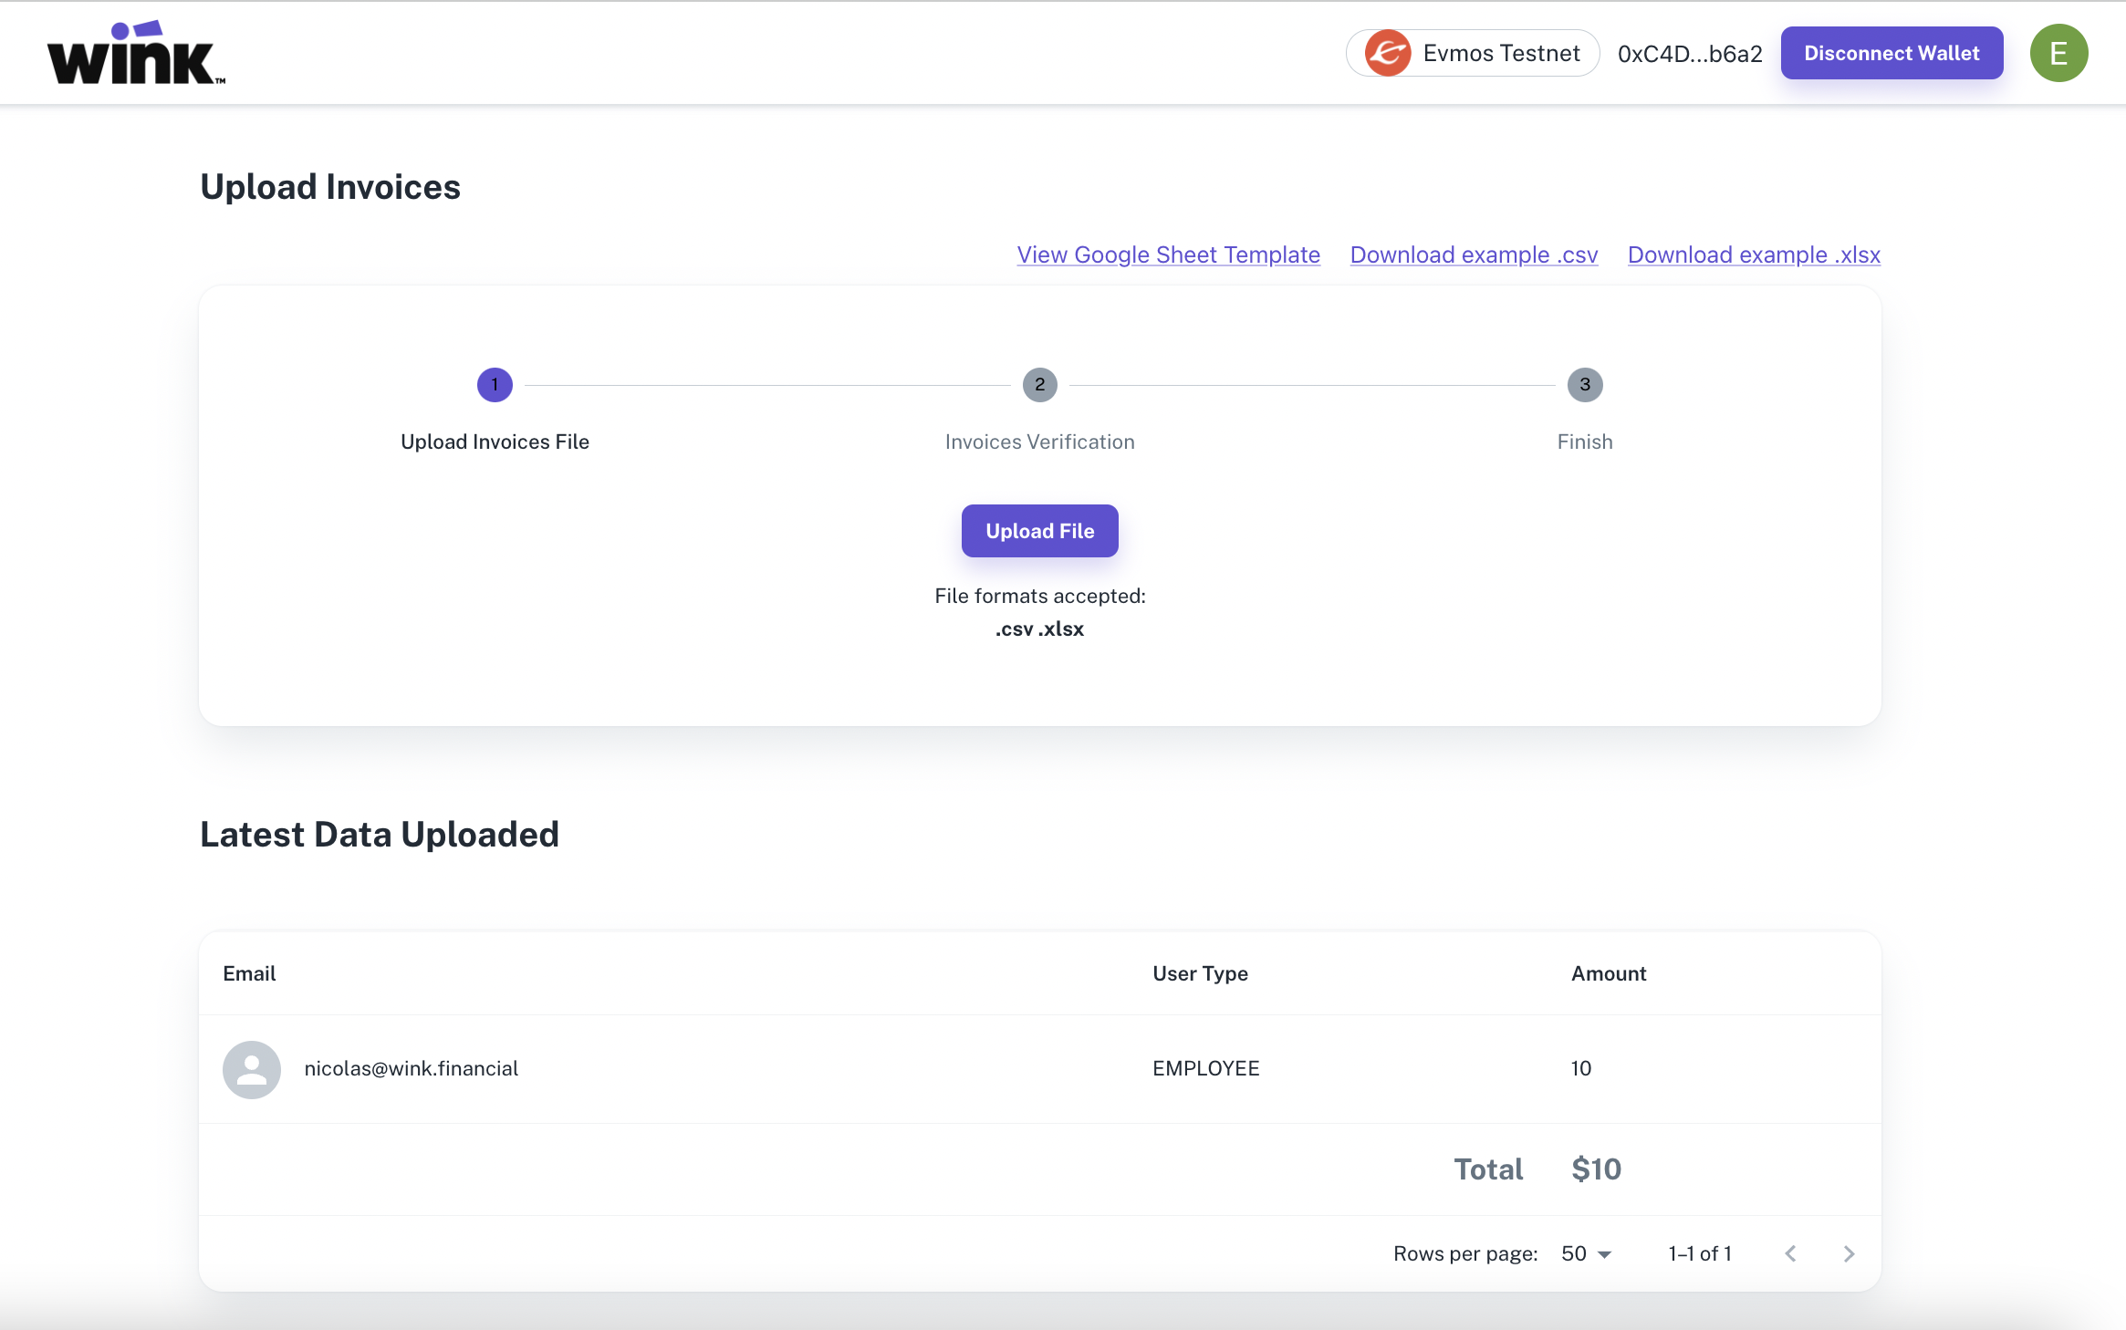
Task: Open the Evmos Testnet network selector
Action: coord(1473,53)
